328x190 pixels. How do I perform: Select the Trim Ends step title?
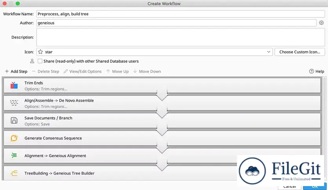click(x=34, y=83)
